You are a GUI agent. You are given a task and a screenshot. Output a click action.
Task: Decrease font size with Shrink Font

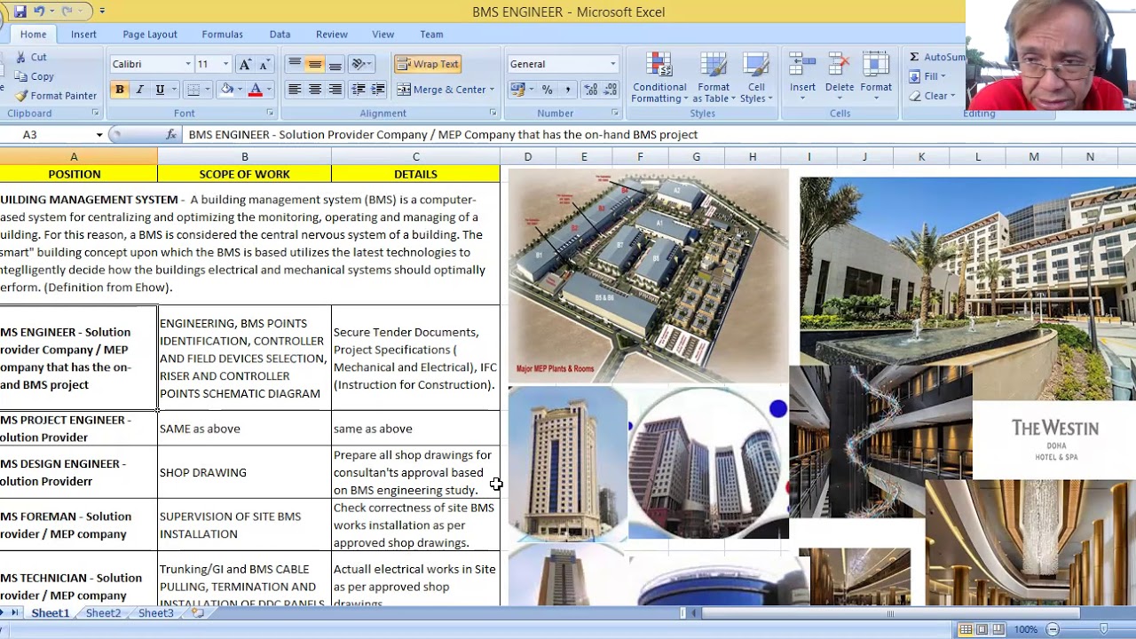click(x=264, y=64)
